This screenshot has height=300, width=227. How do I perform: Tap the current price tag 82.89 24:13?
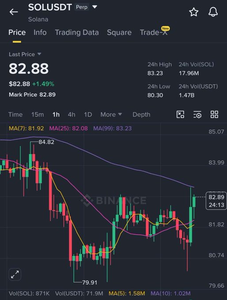pyautogui.click(x=216, y=201)
